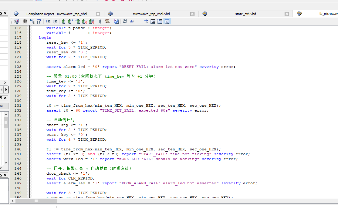Screen dimensions: 338x208
Task: Float the middle left docked panel
Action: tap(1, 98)
